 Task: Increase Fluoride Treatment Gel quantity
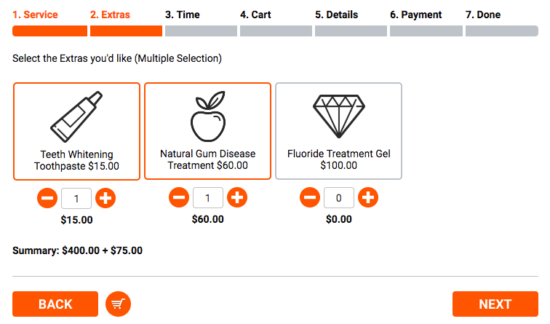368,197
